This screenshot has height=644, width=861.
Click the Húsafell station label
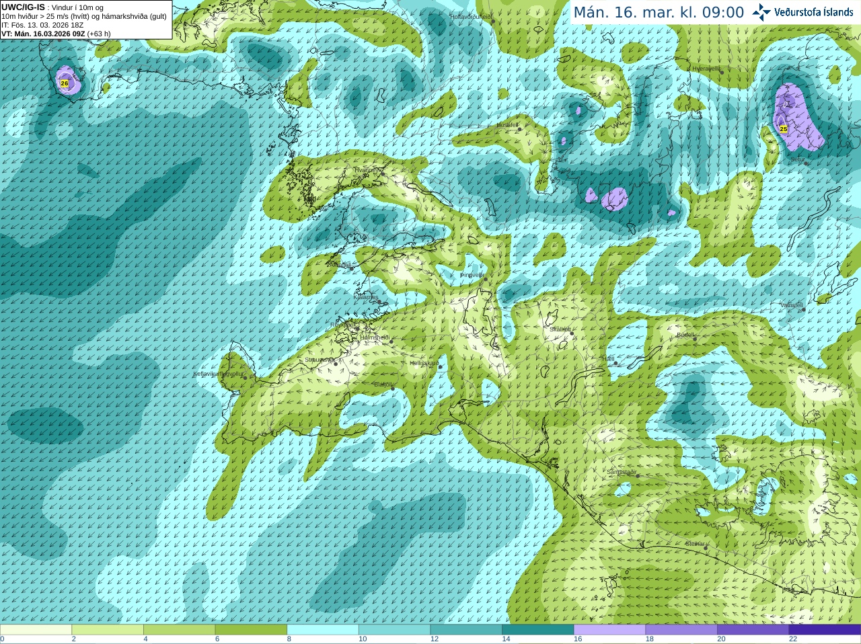tap(507, 125)
